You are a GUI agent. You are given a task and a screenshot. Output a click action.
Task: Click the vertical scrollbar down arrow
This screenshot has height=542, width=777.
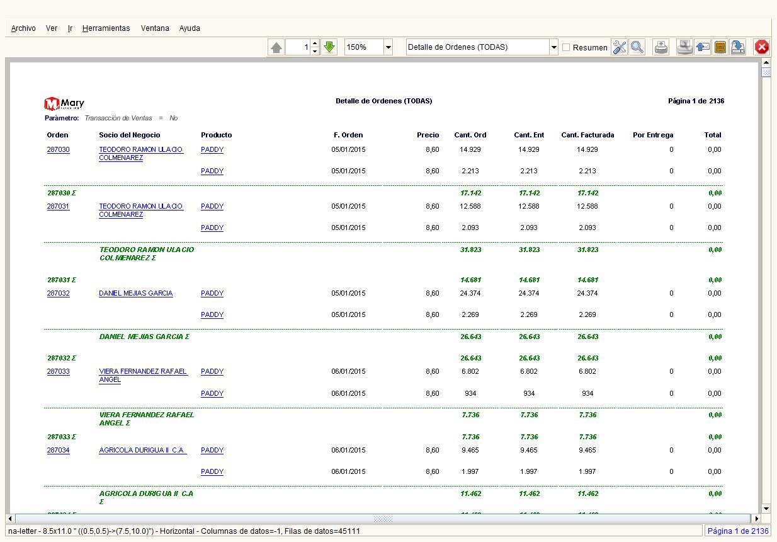click(766, 509)
